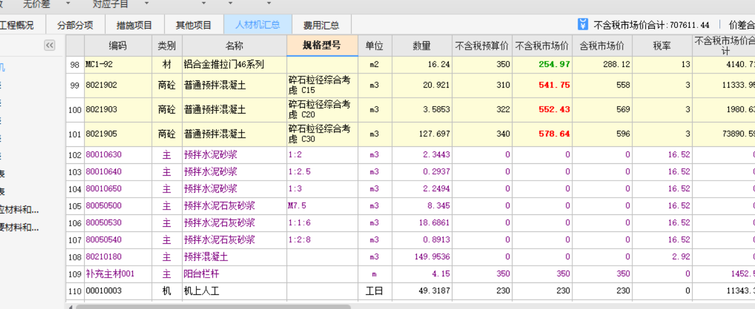The image size is (755, 309).
Task: Click quantity cell 18.6861
Action: tap(422, 223)
